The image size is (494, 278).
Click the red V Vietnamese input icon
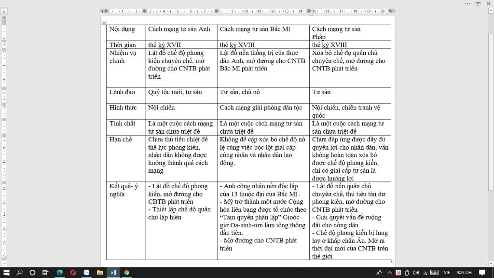click(398, 273)
